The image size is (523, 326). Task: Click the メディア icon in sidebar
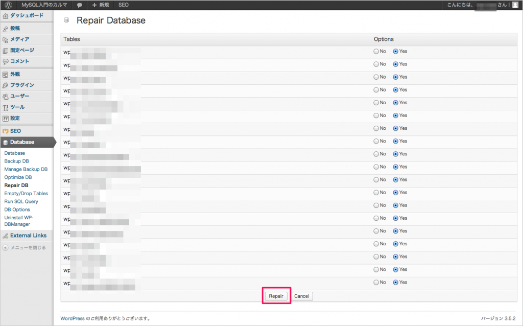point(5,40)
